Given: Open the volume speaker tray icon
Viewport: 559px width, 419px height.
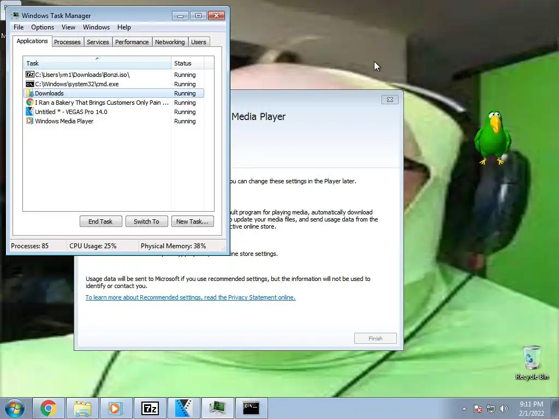Looking at the screenshot, I should [x=503, y=409].
